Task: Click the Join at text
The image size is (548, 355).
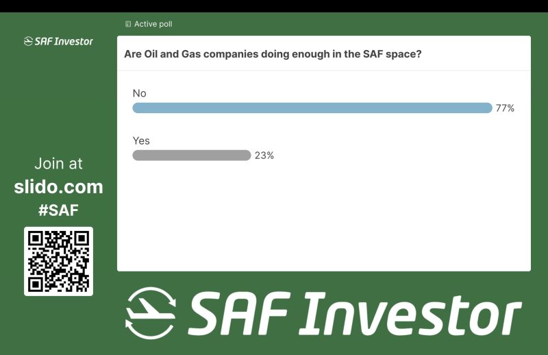Action: (x=58, y=164)
